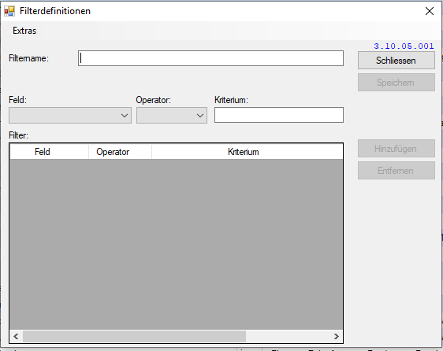Open the Extras menu
The width and height of the screenshot is (443, 351).
click(x=24, y=31)
